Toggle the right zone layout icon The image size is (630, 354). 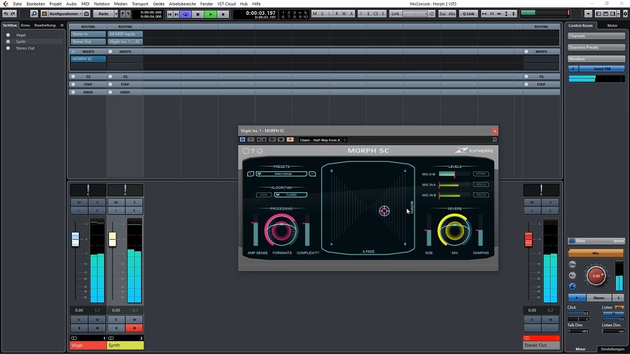[613, 14]
